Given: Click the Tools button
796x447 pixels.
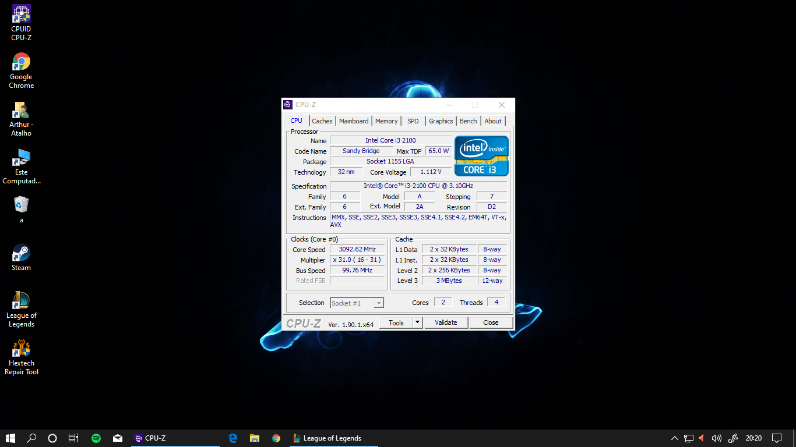Looking at the screenshot, I should click(x=396, y=322).
